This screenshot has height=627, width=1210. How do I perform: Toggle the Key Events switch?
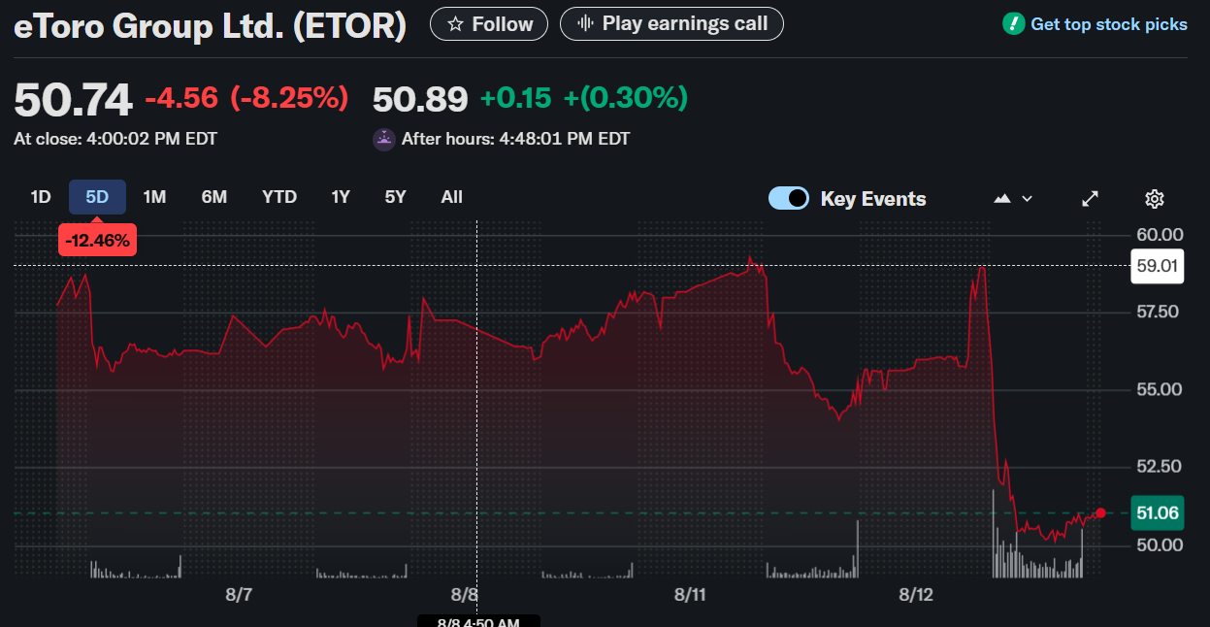click(789, 199)
